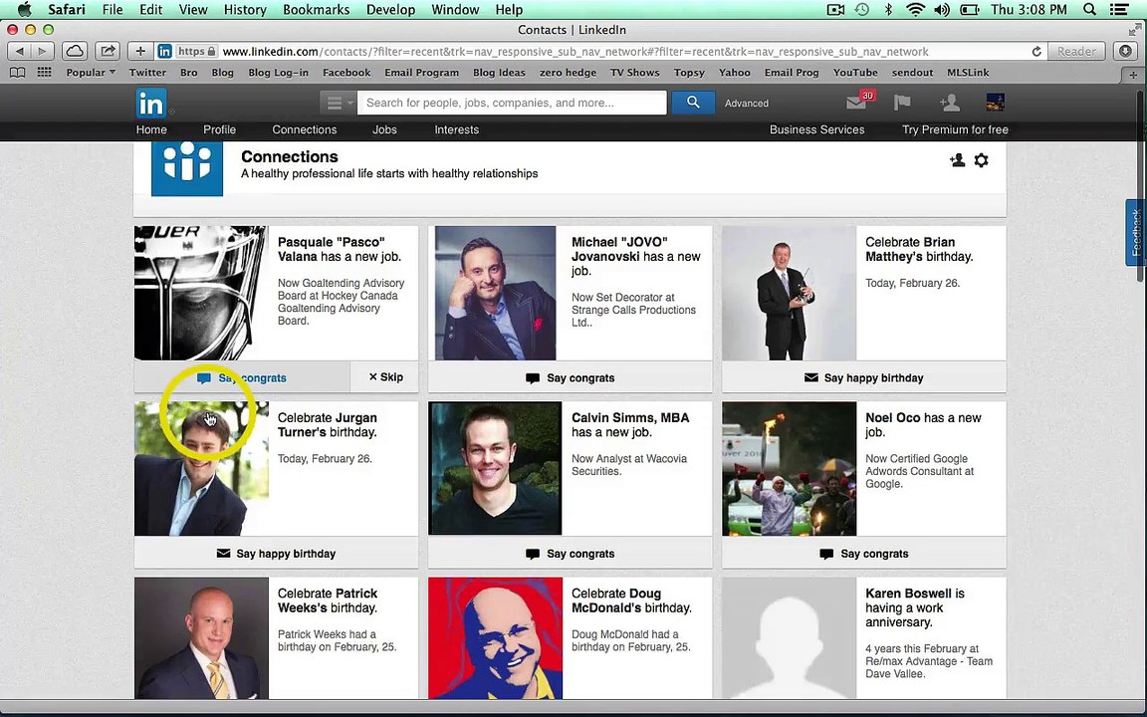Click the Safari share button

pyautogui.click(x=108, y=51)
